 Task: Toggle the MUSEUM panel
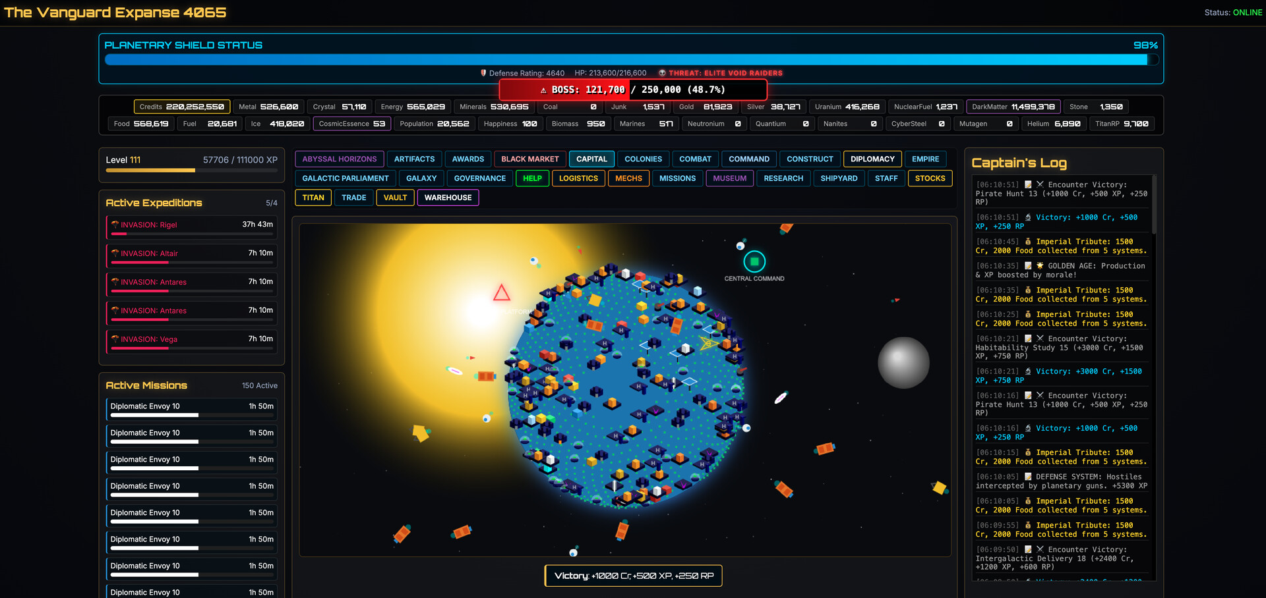729,178
